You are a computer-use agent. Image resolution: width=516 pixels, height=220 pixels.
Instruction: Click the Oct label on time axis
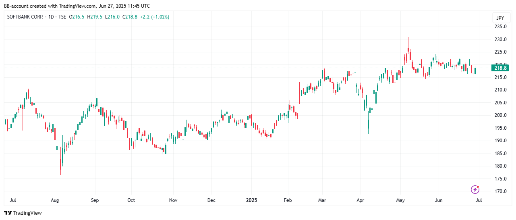tap(131, 200)
